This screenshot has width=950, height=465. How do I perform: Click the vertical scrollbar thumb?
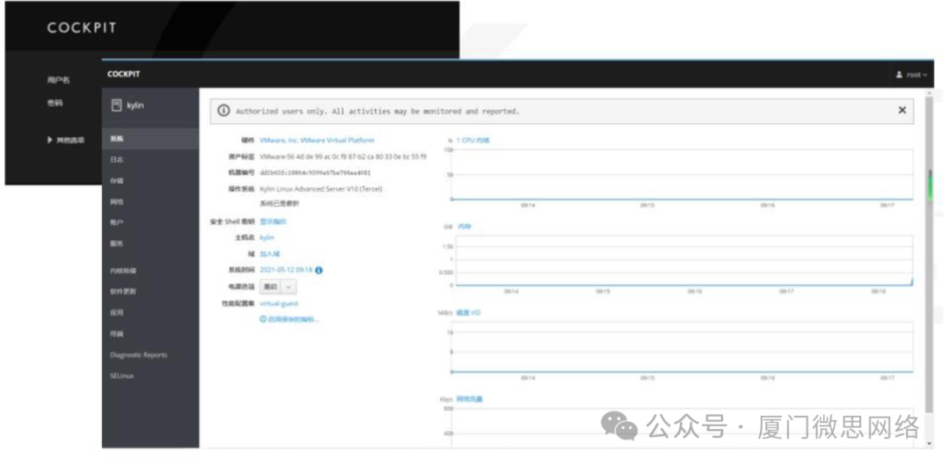[x=930, y=254]
